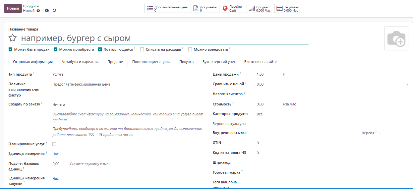The height and width of the screenshot is (189, 413).
Task: Edit the Цена продажи value 1,00
Action: (x=268, y=74)
